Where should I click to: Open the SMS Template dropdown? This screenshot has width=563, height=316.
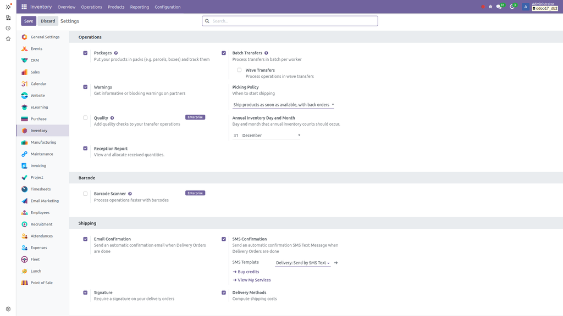pyautogui.click(x=302, y=263)
